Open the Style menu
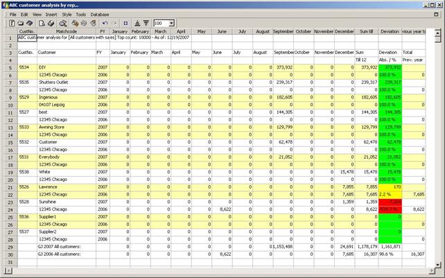Viewport: 445px width, 278px height. pyautogui.click(x=67, y=14)
